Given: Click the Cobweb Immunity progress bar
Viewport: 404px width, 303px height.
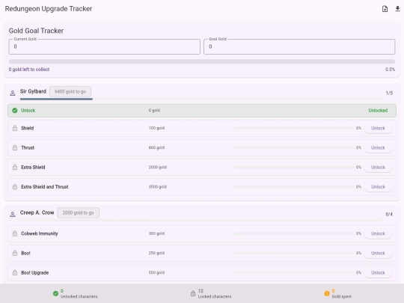Looking at the screenshot, I should (x=294, y=233).
